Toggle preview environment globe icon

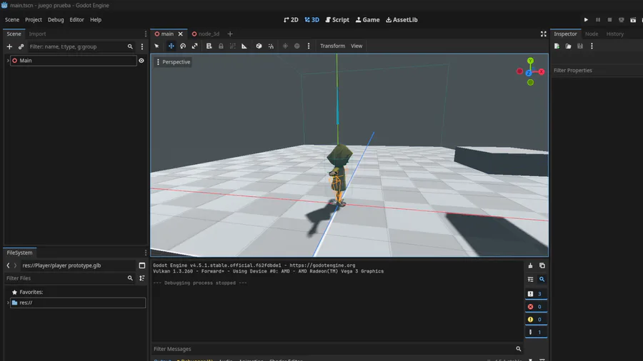[297, 46]
